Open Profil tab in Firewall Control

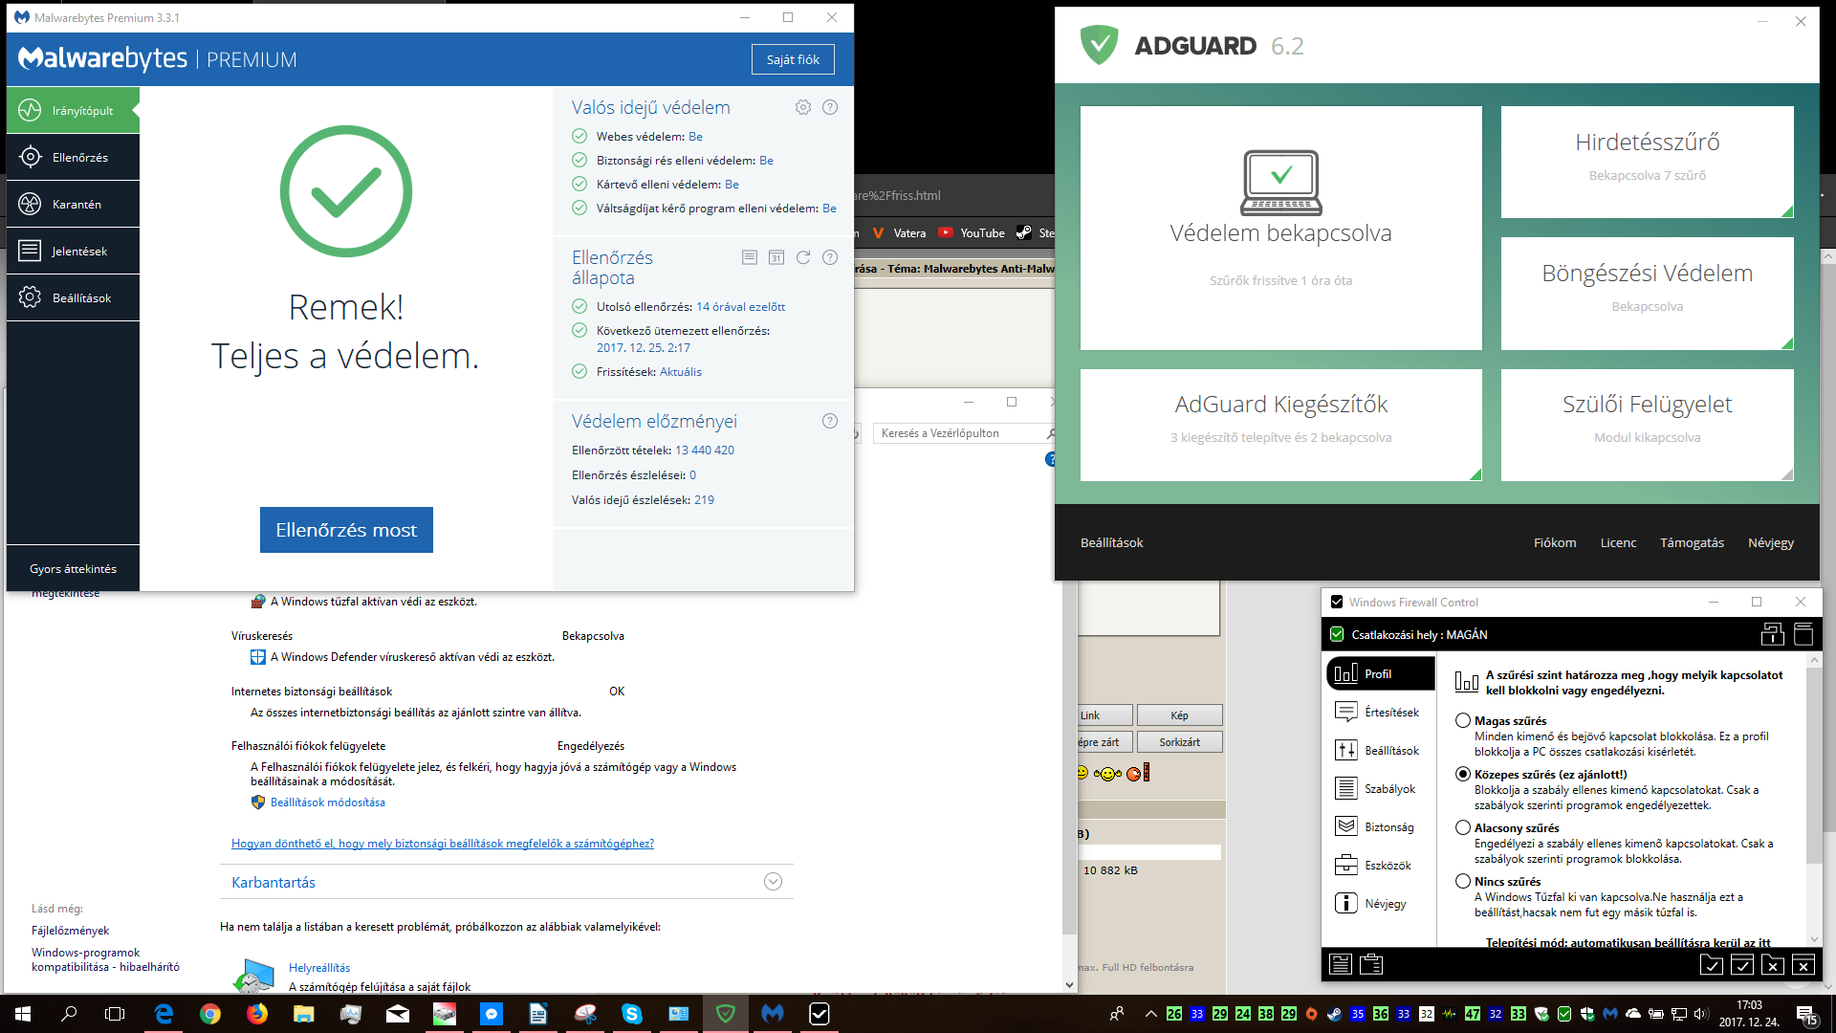click(1381, 673)
